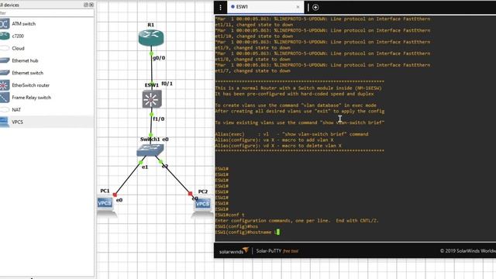Click the g0/0 interface label

pyautogui.click(x=159, y=58)
